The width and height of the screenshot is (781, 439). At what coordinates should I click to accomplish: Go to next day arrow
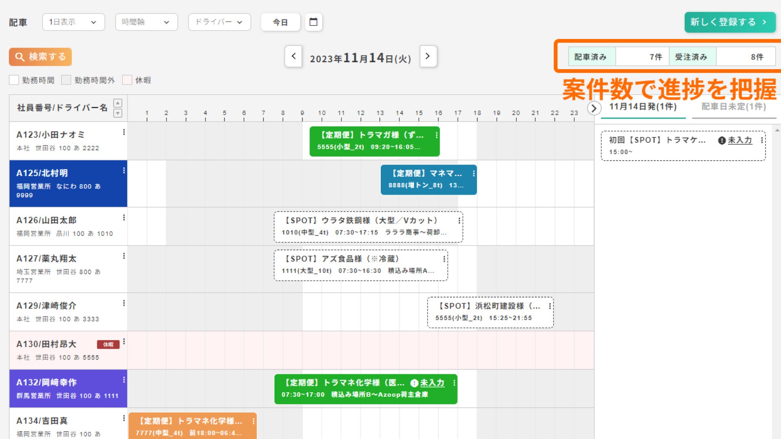pyautogui.click(x=428, y=56)
